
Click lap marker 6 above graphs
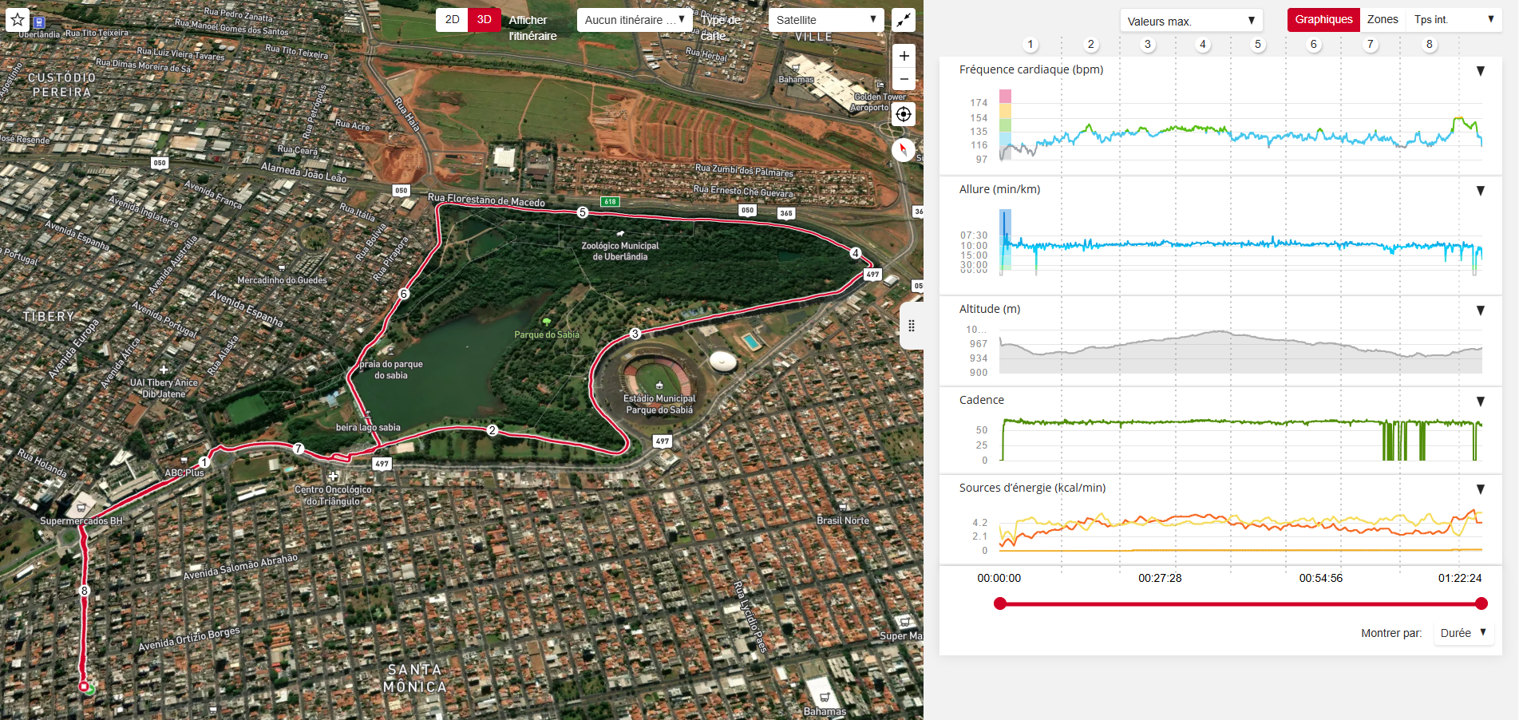(x=1314, y=45)
